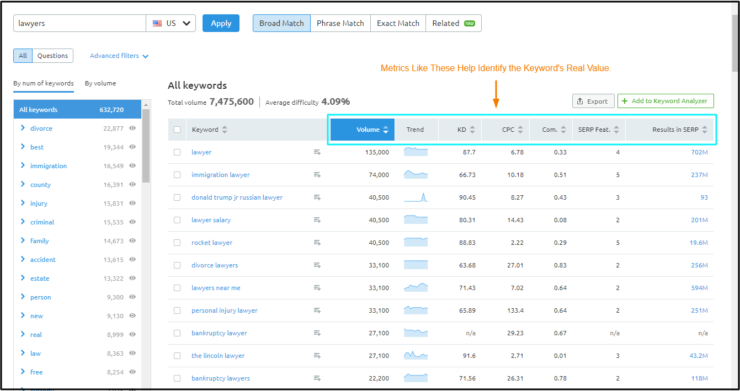Add 'donald trump jr russian lawyer' list icon
Viewport: 740px width, 391px height.
[317, 197]
